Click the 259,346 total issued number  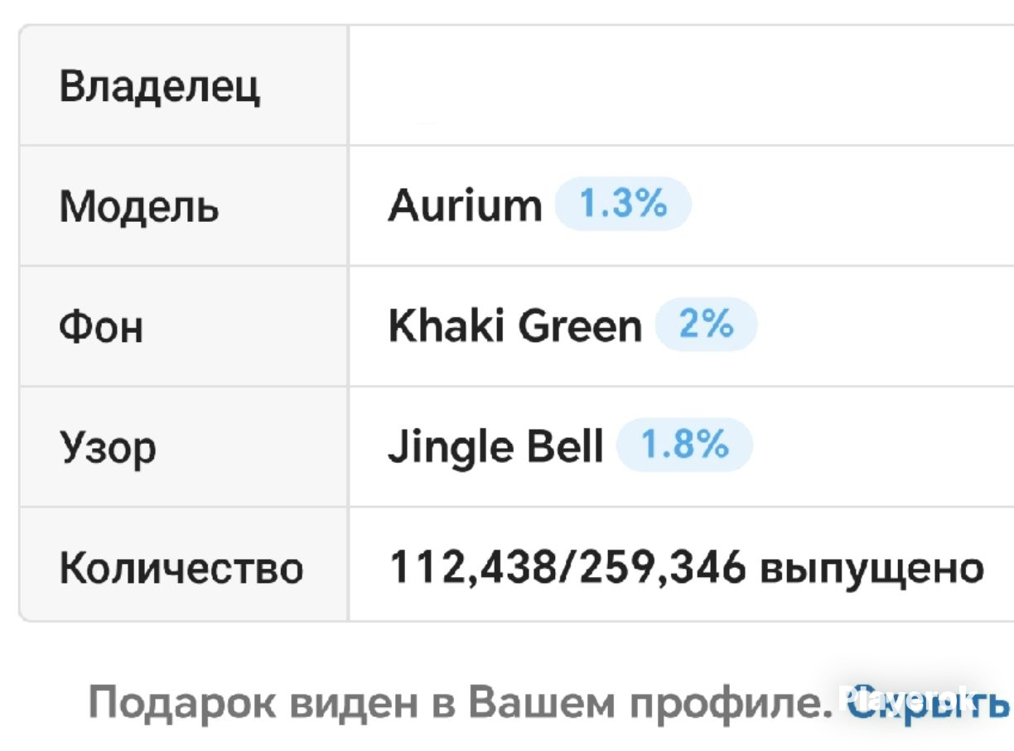(x=663, y=569)
